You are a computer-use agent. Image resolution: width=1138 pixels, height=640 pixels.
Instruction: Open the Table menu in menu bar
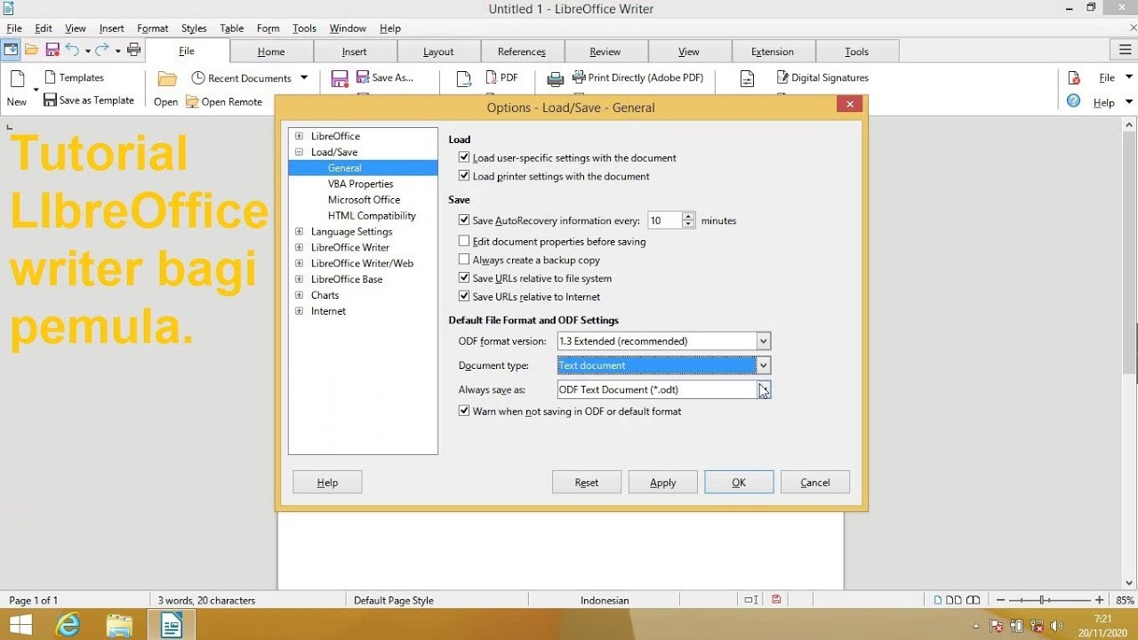tap(232, 28)
